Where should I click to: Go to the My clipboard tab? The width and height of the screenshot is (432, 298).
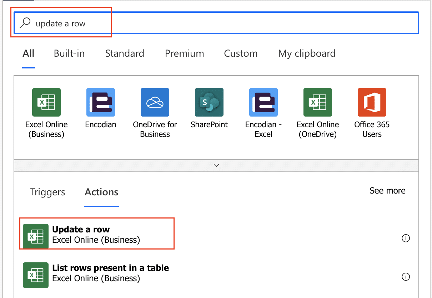tap(307, 53)
